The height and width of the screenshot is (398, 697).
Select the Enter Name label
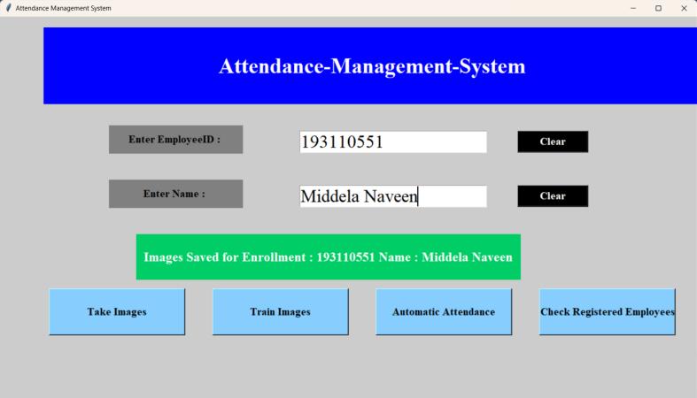pos(175,194)
